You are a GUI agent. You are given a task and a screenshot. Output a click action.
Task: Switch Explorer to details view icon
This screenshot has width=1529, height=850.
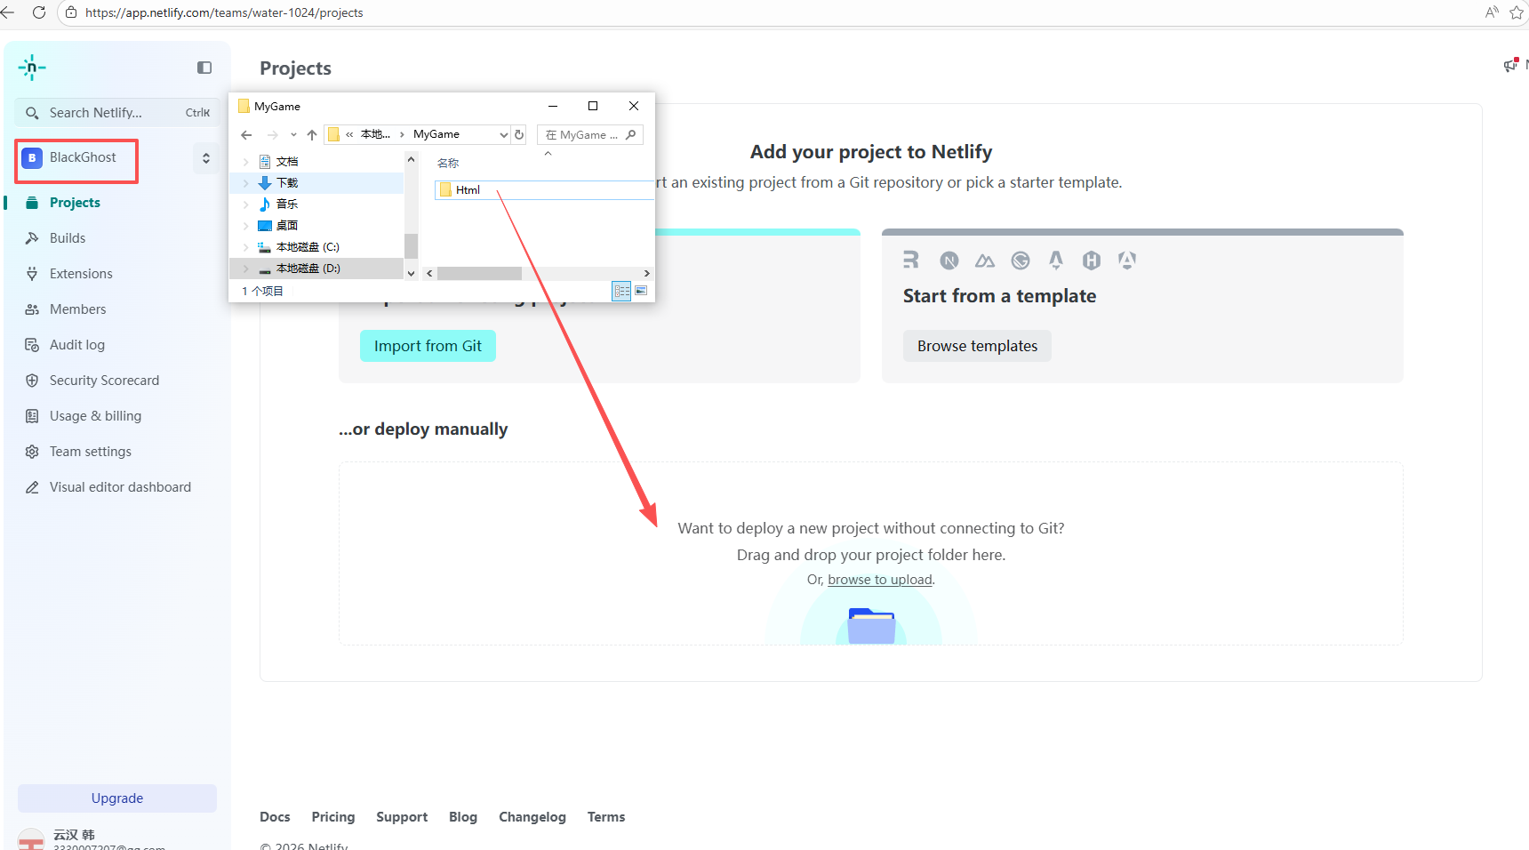coord(621,291)
